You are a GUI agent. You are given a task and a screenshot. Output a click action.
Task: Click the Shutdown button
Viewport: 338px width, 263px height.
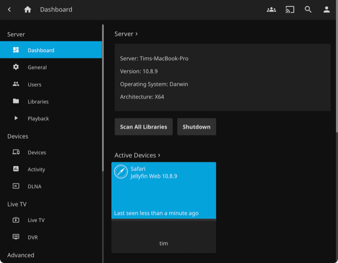(197, 127)
